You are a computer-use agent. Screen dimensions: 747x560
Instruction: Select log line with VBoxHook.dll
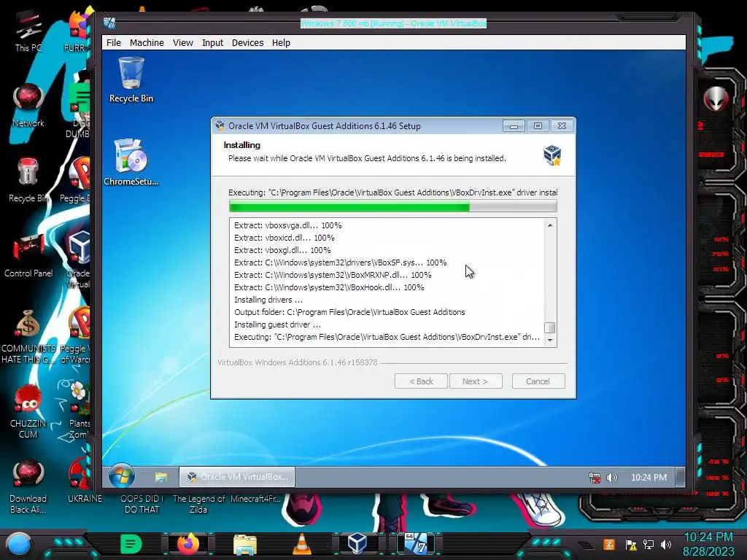click(x=329, y=287)
